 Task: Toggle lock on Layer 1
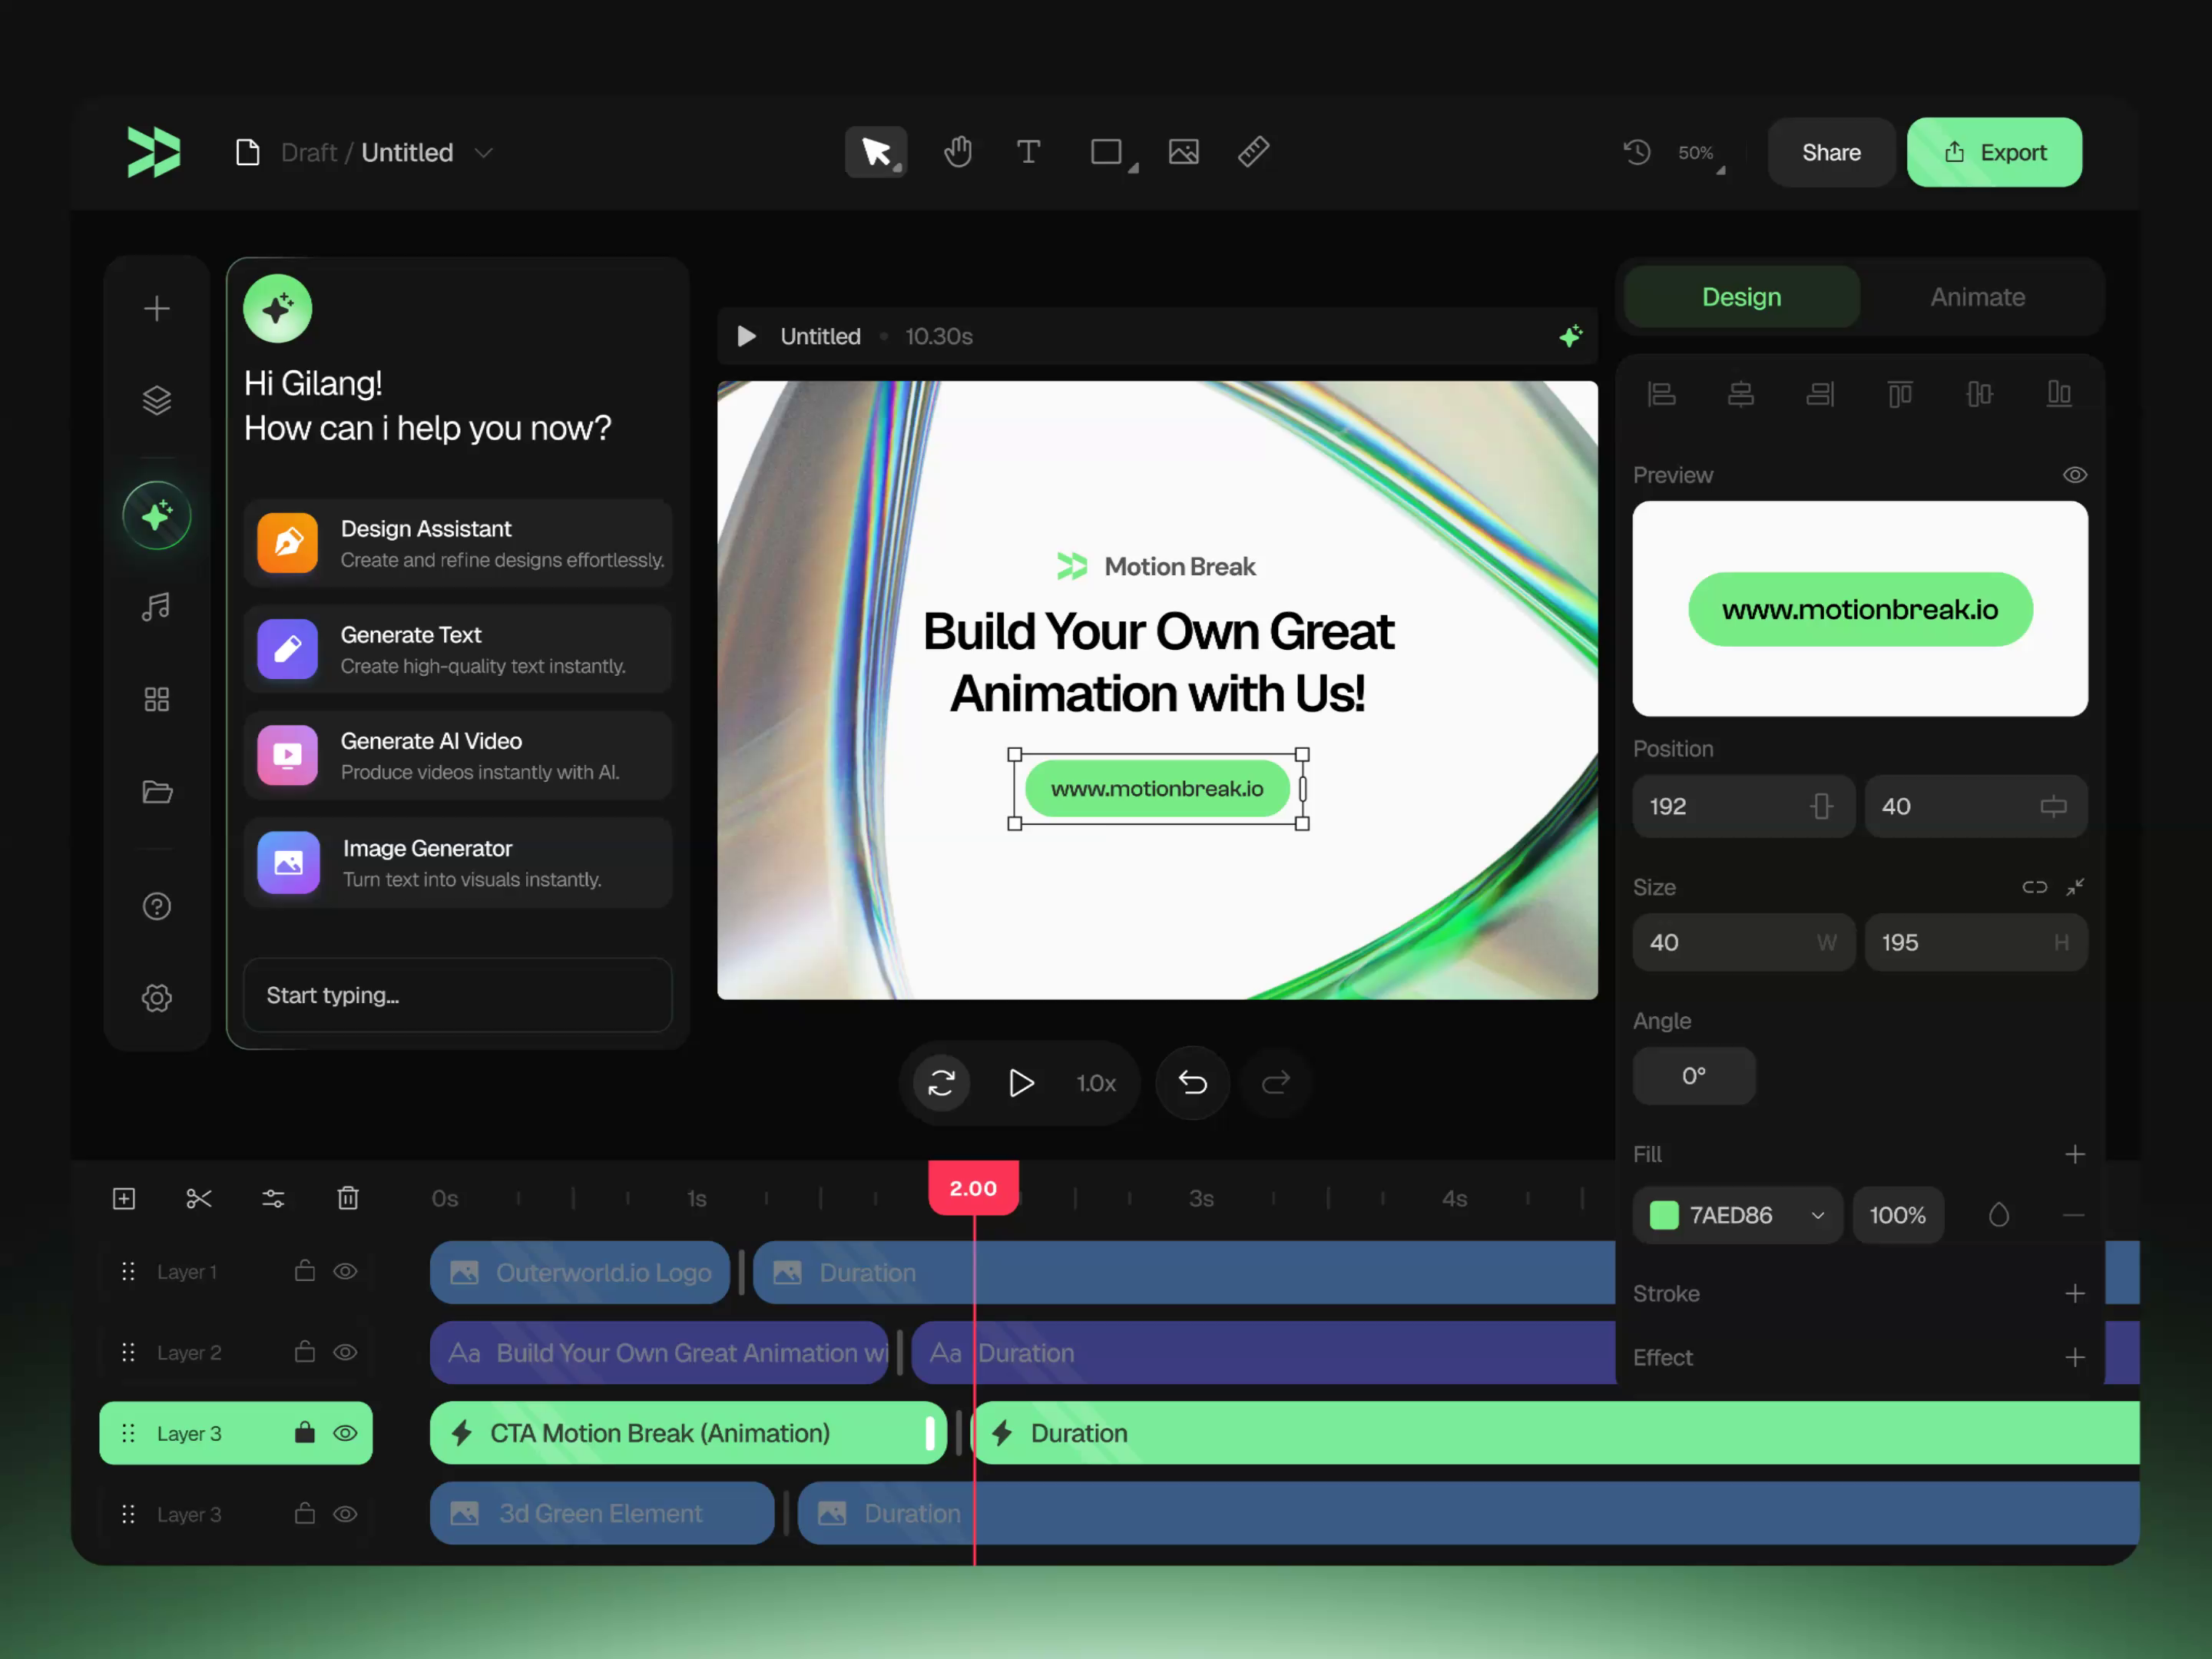(305, 1270)
